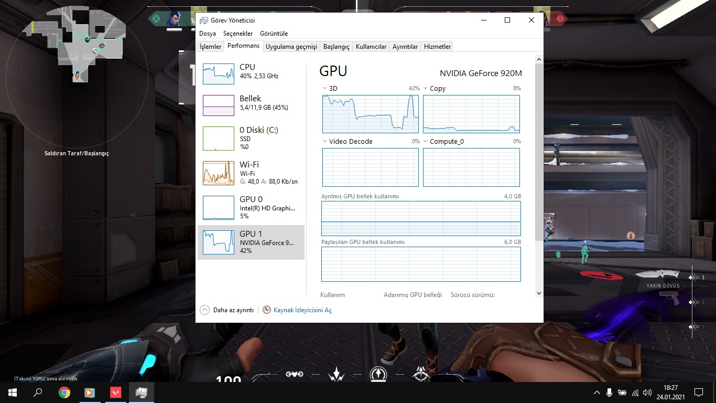Click the Kaynak İzleyicisi compass icon
This screenshot has width=716, height=403.
click(x=267, y=310)
